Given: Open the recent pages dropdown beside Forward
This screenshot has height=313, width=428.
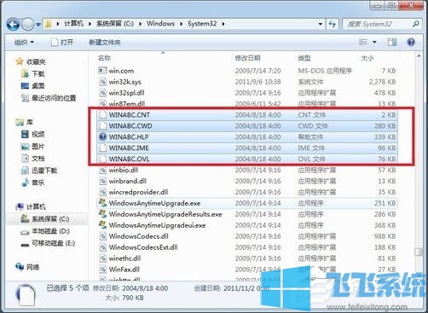Looking at the screenshot, I should [x=38, y=25].
